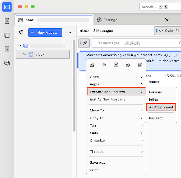Open the Chat sidebar icon
This screenshot has height=178, width=181.
[7, 63]
